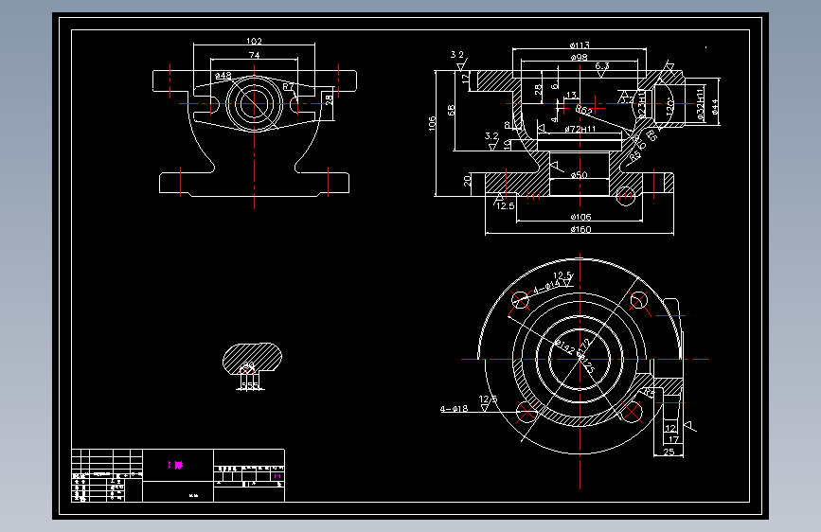The image size is (821, 532).
Task: Click the 12.5 roughness under section flange
Action: click(x=506, y=206)
